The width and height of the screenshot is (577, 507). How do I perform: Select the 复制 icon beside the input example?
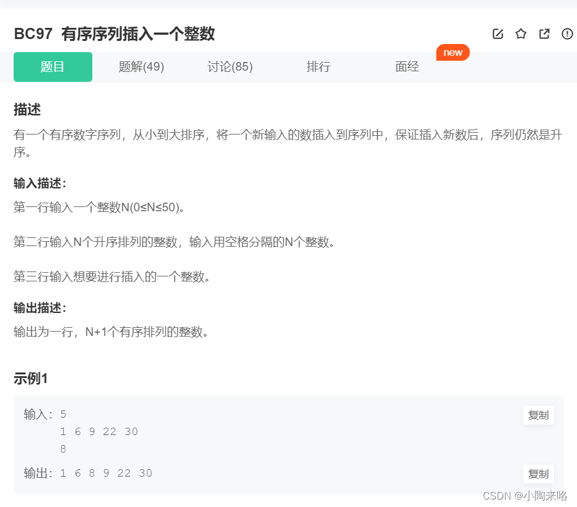click(538, 415)
